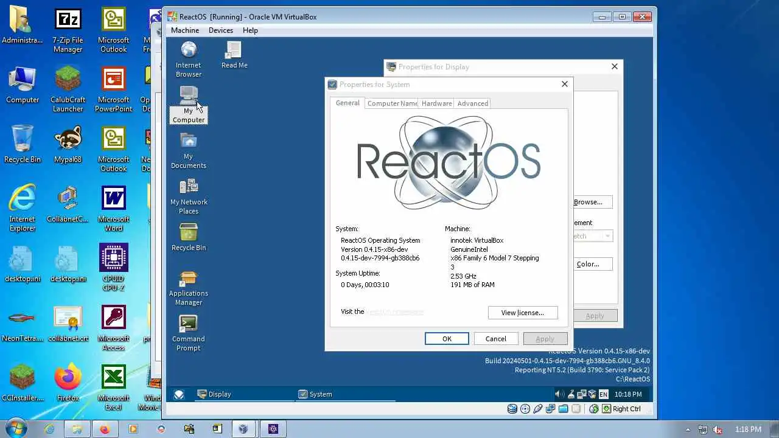779x438 pixels.
Task: Open the Command Prompt desktop icon
Action: pos(189,333)
